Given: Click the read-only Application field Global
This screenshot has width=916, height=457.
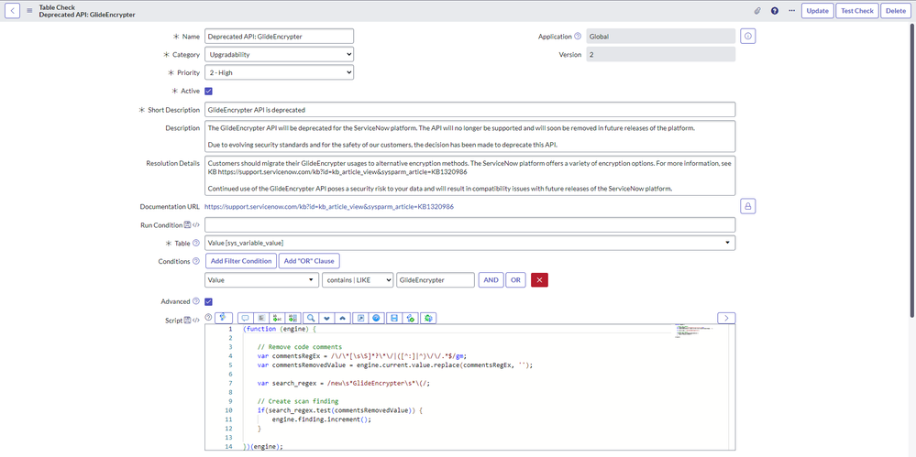Looking at the screenshot, I should (661, 37).
